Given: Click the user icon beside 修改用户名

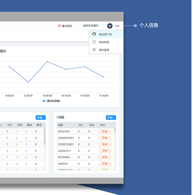Looking at the screenshot, I should pos(94,34).
